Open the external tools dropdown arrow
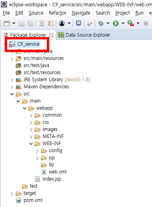Image resolution: width=152 pixels, height=207 pixels. [x=138, y=23]
